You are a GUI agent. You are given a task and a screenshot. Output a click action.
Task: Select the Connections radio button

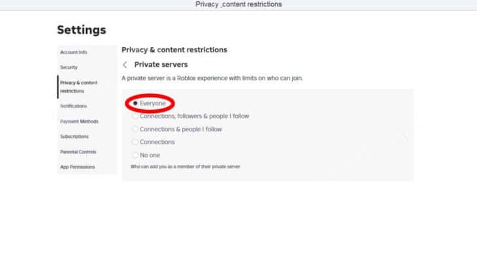[135, 142]
